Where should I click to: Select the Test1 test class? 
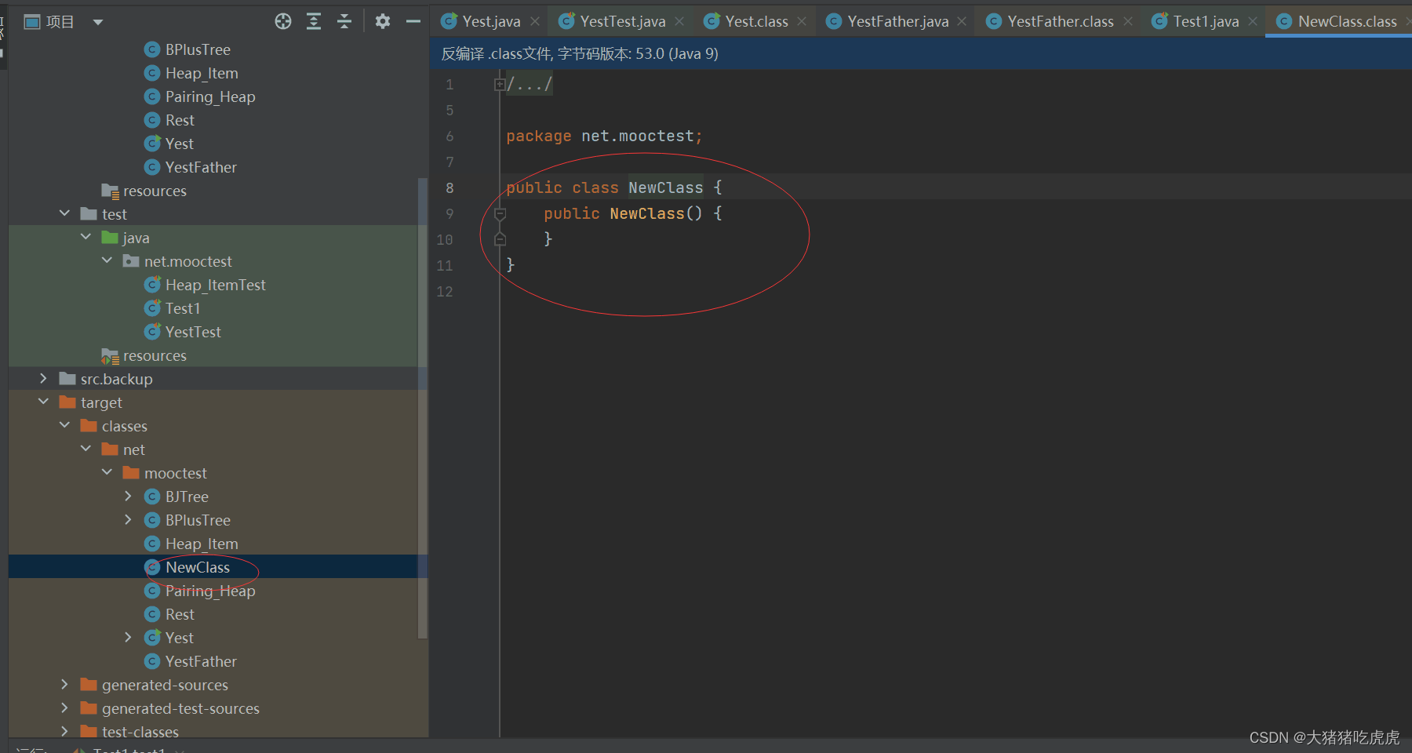(x=183, y=308)
